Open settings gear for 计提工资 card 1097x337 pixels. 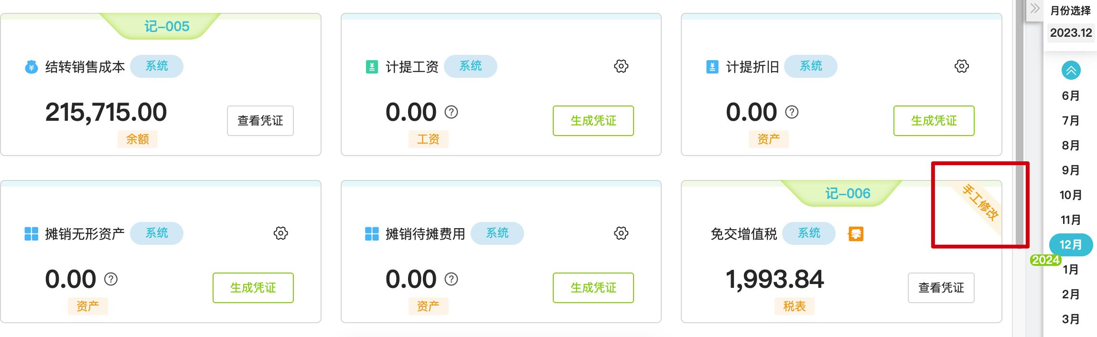tap(621, 66)
